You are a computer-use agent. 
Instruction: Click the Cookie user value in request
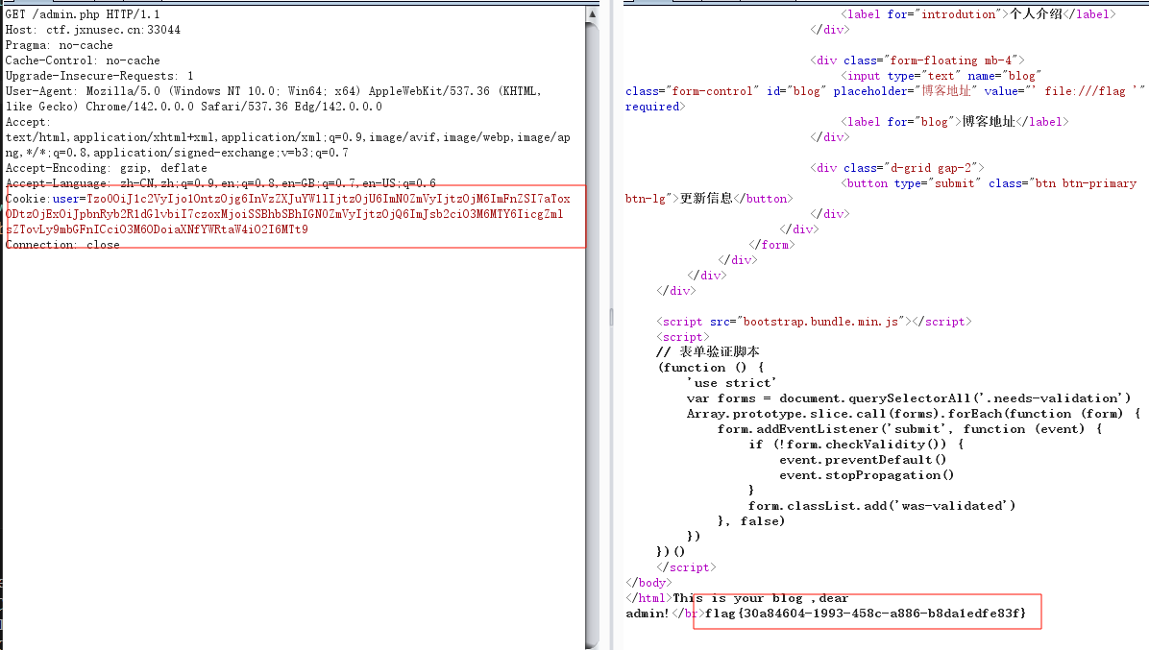[x=288, y=214]
